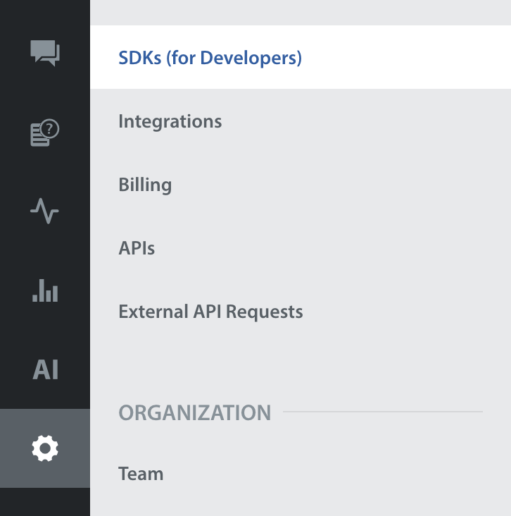Open Team under Organization
Screen dimensions: 511x516
(141, 474)
